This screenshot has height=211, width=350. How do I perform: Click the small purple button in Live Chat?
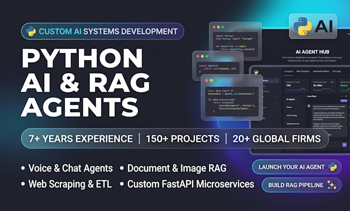coord(344,100)
